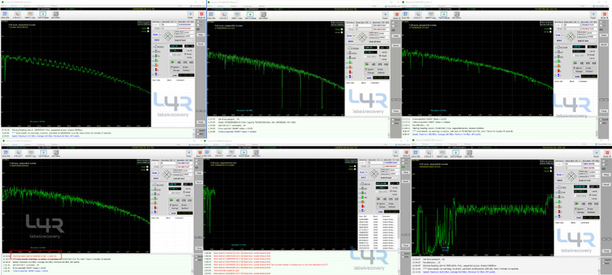Click Break All in the top-middle window
612x275 pixels.
click(x=396, y=16)
